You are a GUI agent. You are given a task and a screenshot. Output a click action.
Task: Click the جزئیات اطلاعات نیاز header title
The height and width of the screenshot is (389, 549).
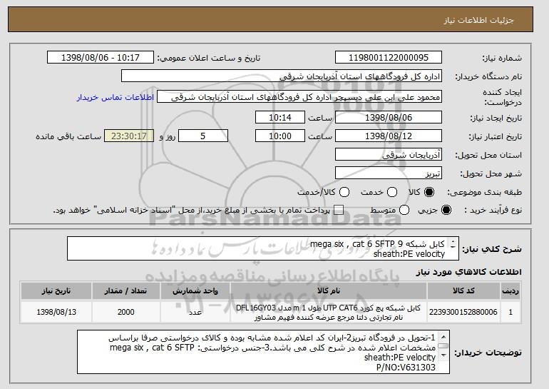[x=478, y=20]
